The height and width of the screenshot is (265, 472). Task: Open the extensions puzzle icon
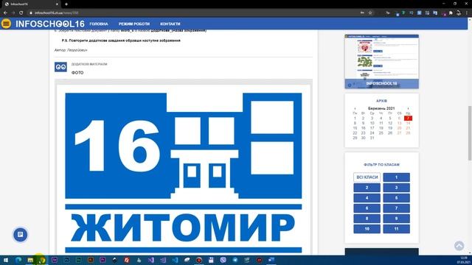pos(451,13)
